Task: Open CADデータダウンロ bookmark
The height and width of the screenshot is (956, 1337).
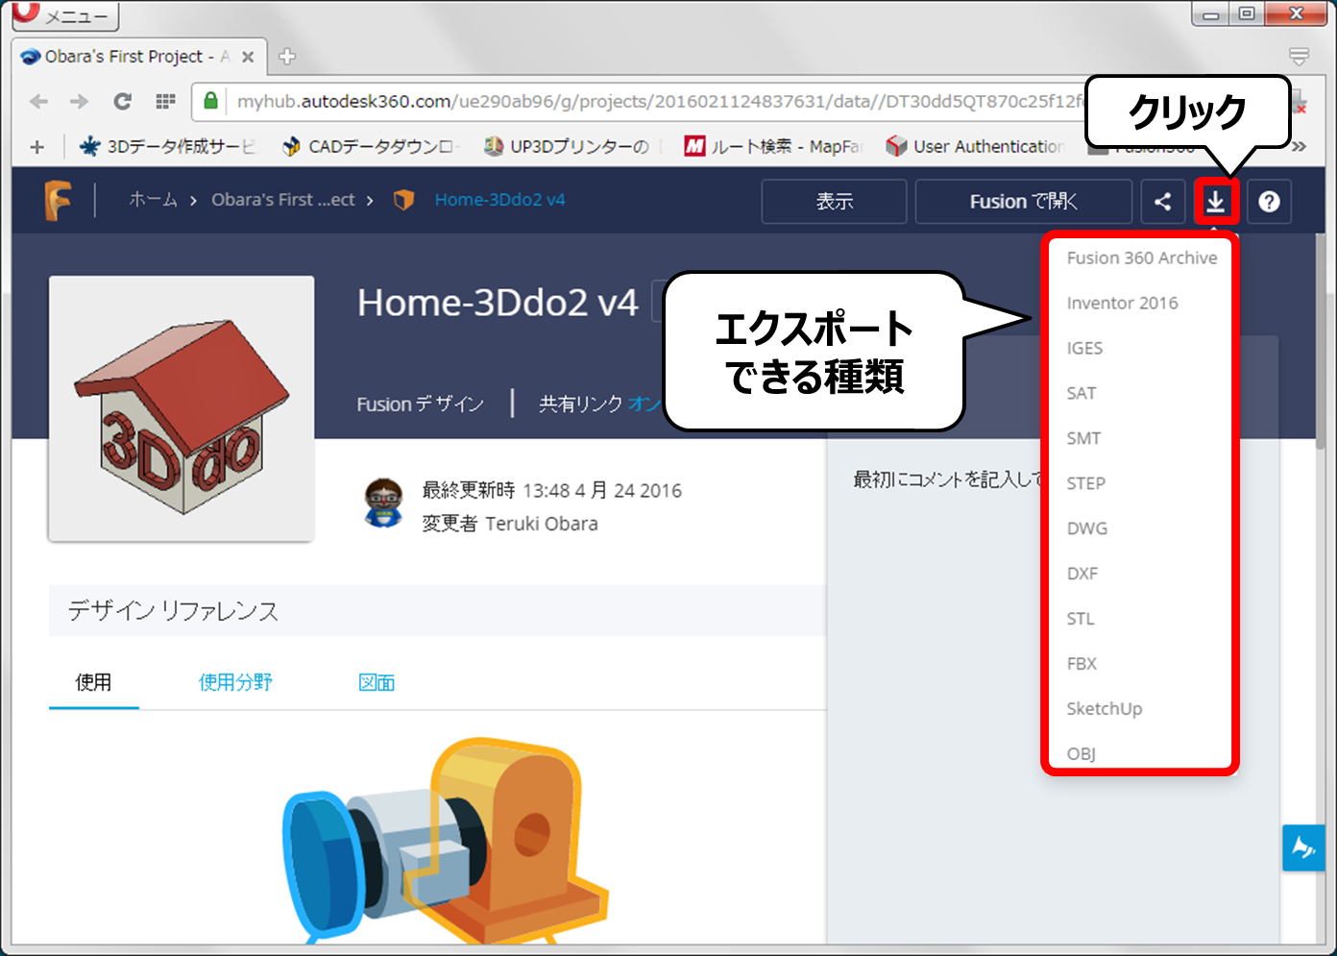Action: [371, 146]
